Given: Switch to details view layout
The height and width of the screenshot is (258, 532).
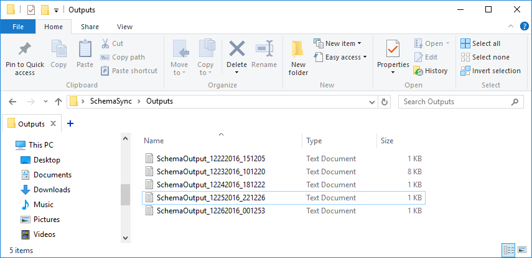Looking at the screenshot, I should (508, 251).
